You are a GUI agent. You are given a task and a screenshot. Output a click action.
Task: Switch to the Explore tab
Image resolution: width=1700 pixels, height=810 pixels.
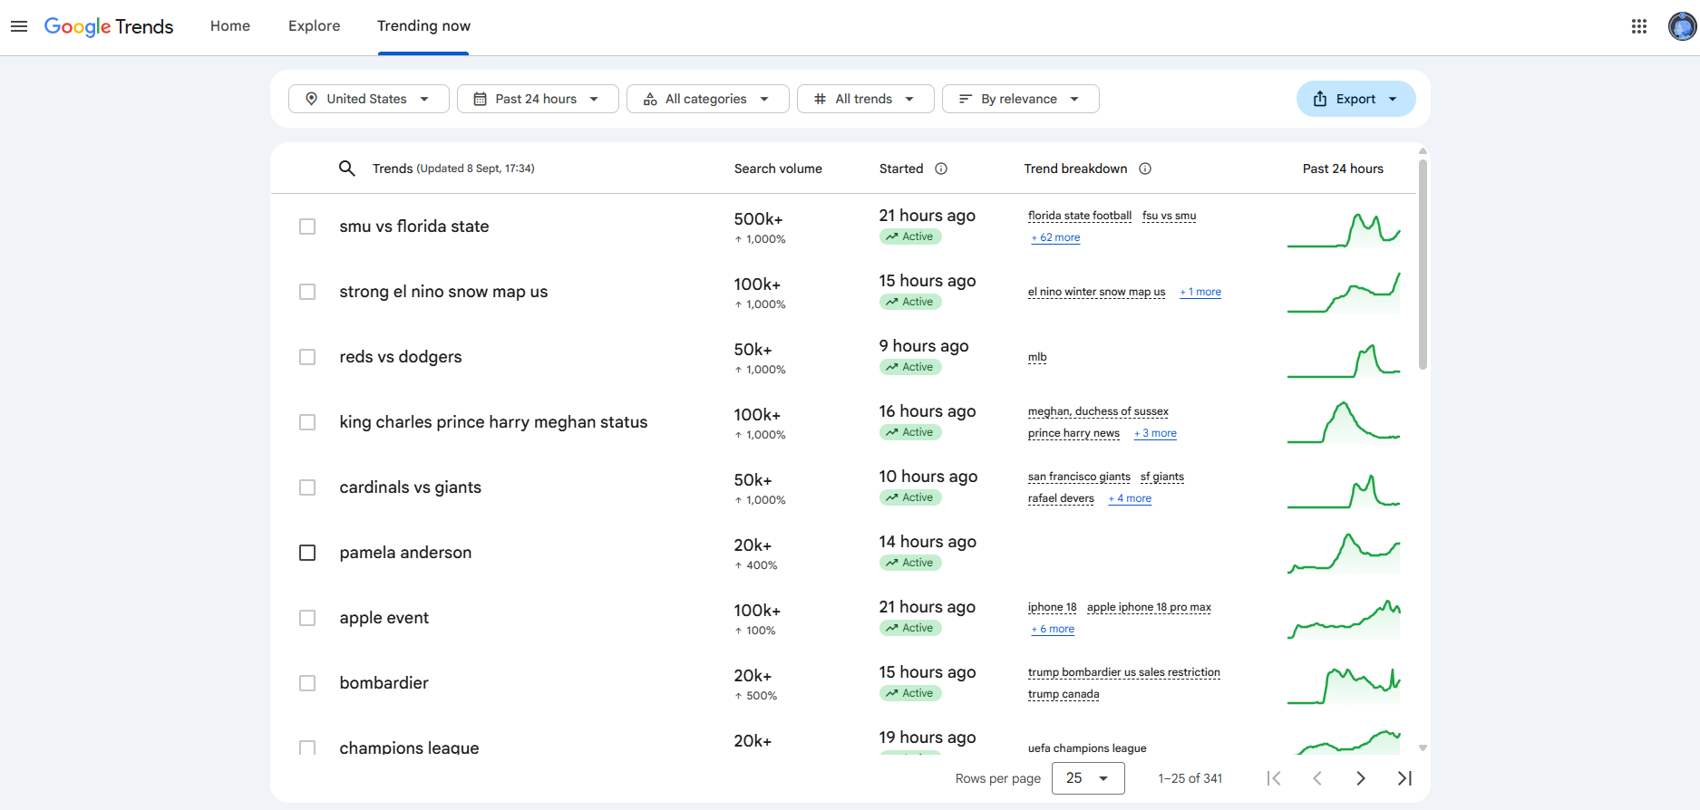[x=314, y=26]
